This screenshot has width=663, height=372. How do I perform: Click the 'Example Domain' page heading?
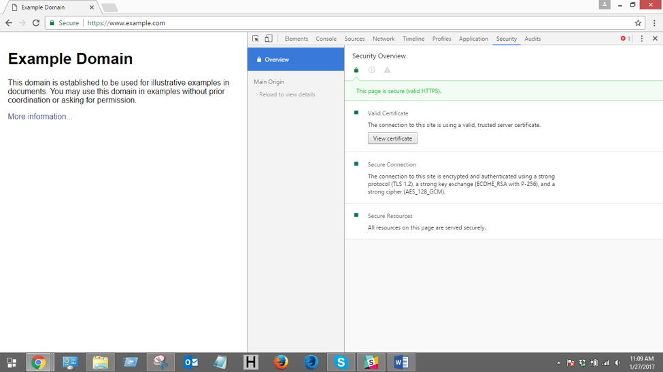tap(70, 58)
